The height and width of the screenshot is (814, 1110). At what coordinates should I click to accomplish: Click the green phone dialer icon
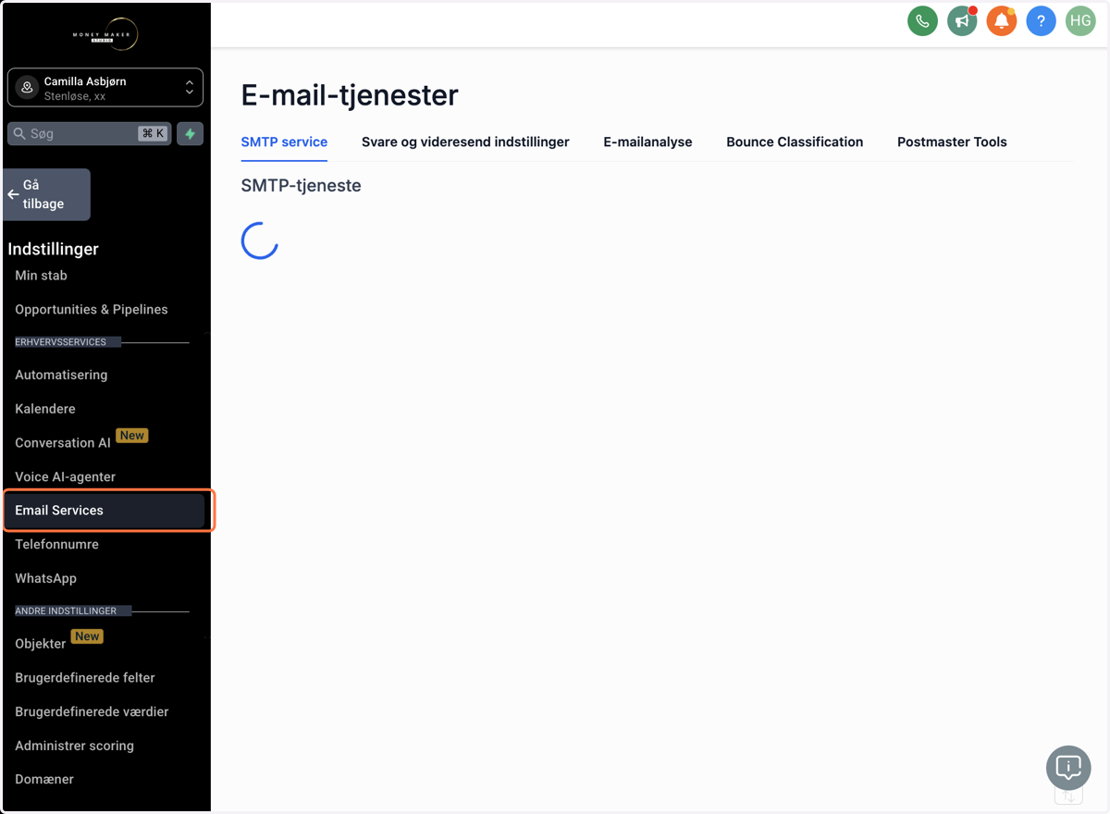(x=922, y=20)
